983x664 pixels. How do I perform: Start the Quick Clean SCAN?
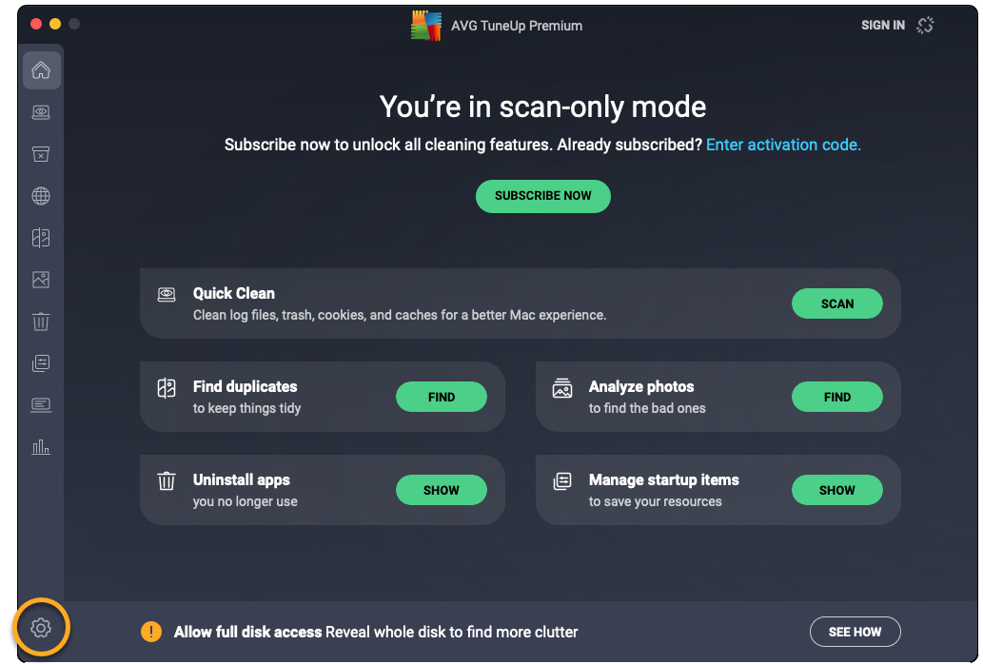pos(837,303)
